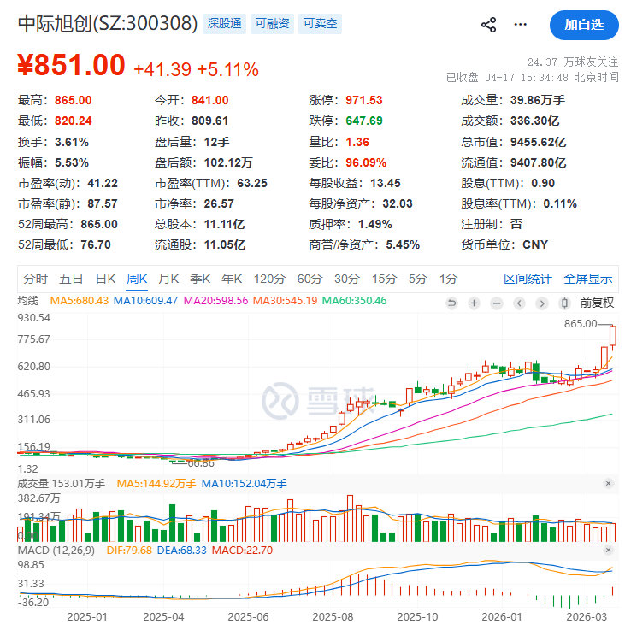Click the stock title 中际旭创(SZ:300308)

tap(108, 23)
